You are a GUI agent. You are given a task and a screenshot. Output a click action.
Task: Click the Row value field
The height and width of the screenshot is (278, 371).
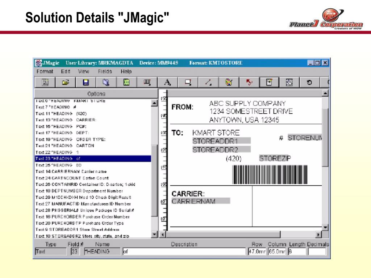click(257, 251)
